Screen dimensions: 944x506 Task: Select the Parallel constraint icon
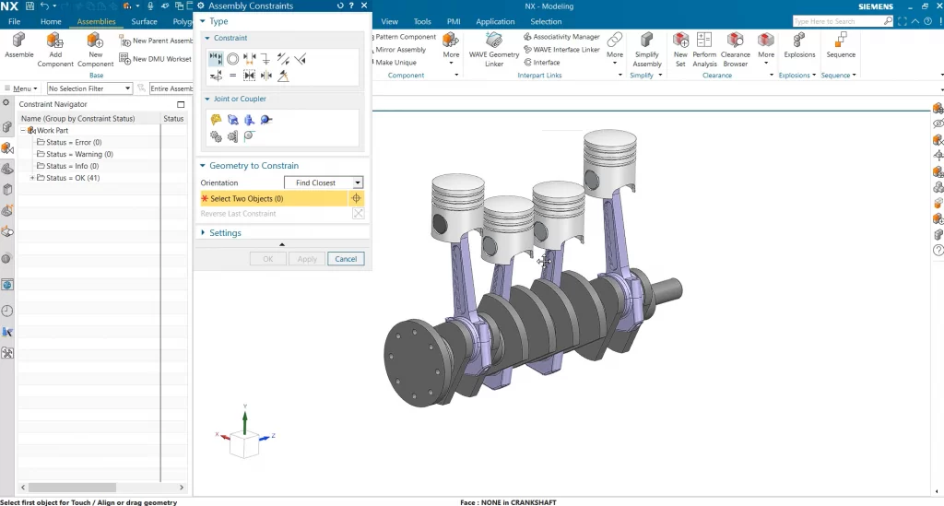pyautogui.click(x=283, y=58)
